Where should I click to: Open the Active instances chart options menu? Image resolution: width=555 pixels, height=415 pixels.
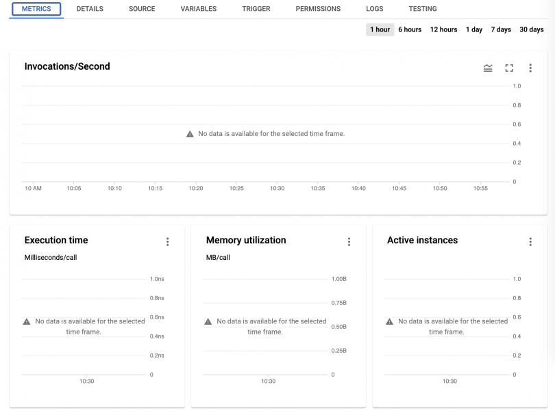(530, 241)
